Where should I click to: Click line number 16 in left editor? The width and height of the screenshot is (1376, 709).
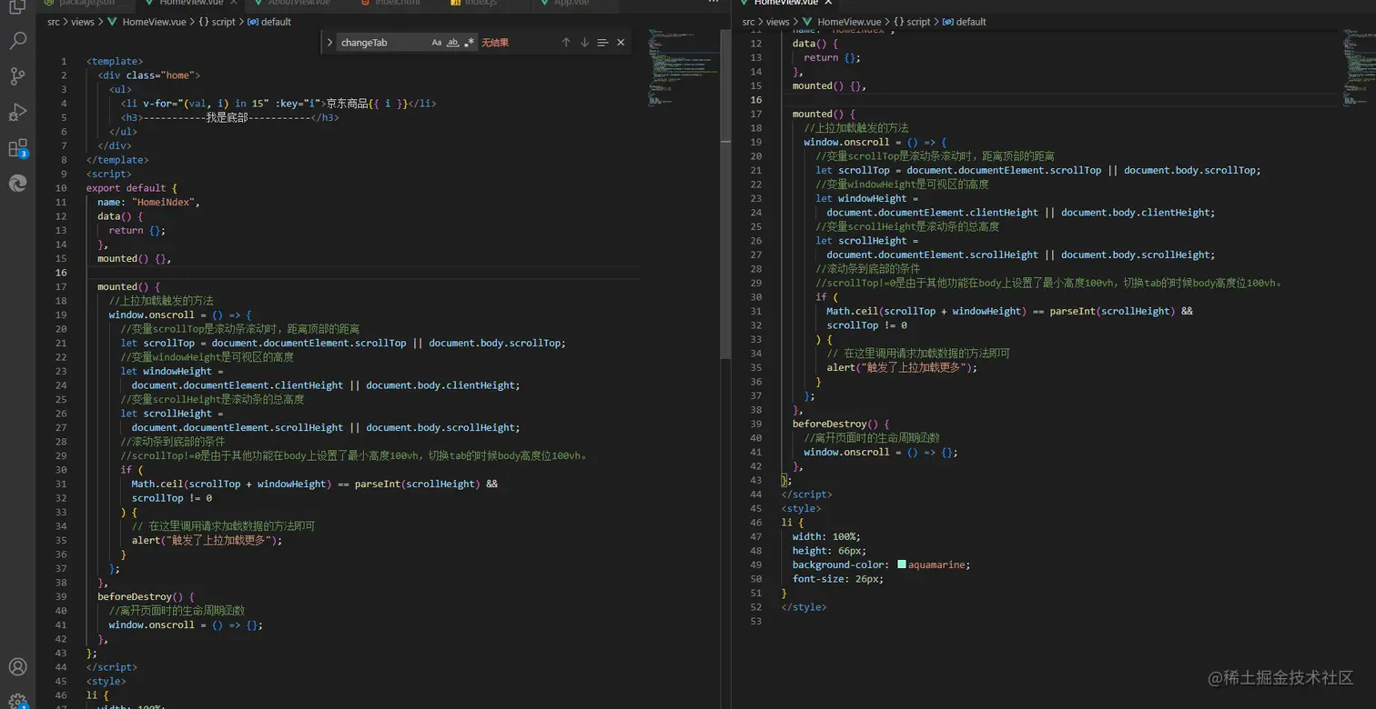point(61,273)
